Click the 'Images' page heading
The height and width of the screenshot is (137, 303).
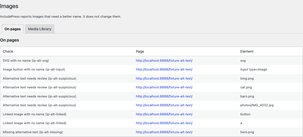tap(9, 6)
